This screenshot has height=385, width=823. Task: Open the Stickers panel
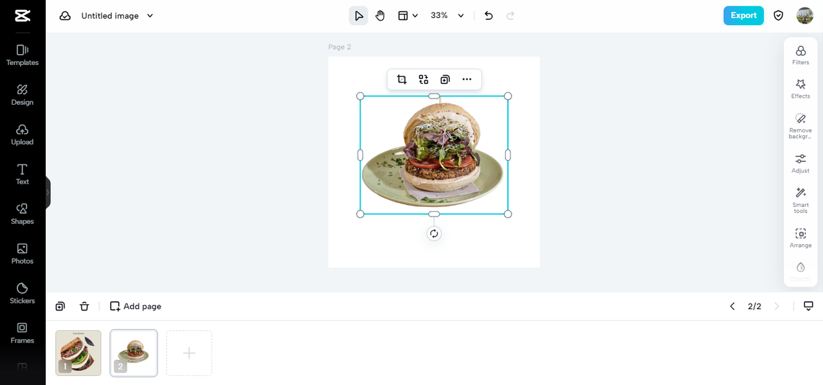click(x=23, y=294)
